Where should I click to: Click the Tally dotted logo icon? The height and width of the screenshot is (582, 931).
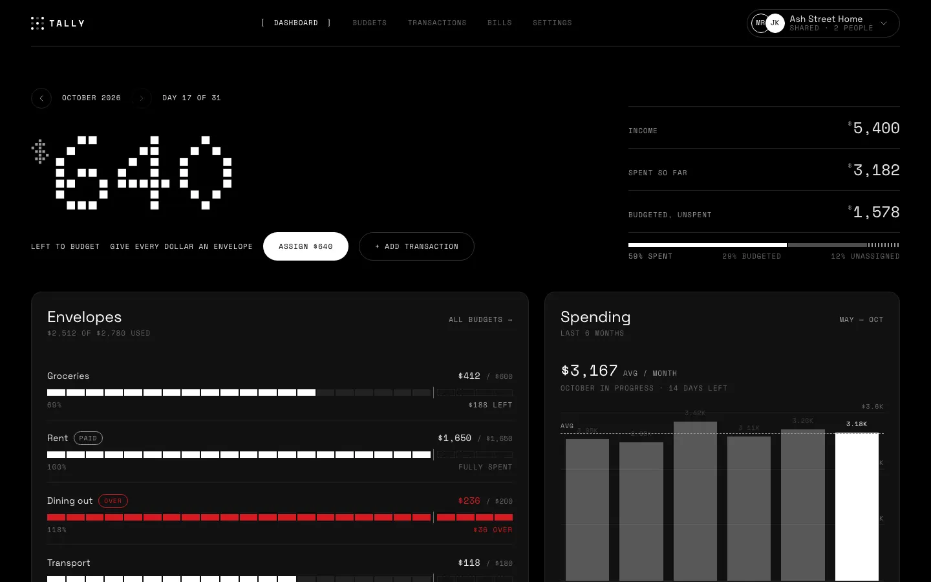[x=37, y=23]
